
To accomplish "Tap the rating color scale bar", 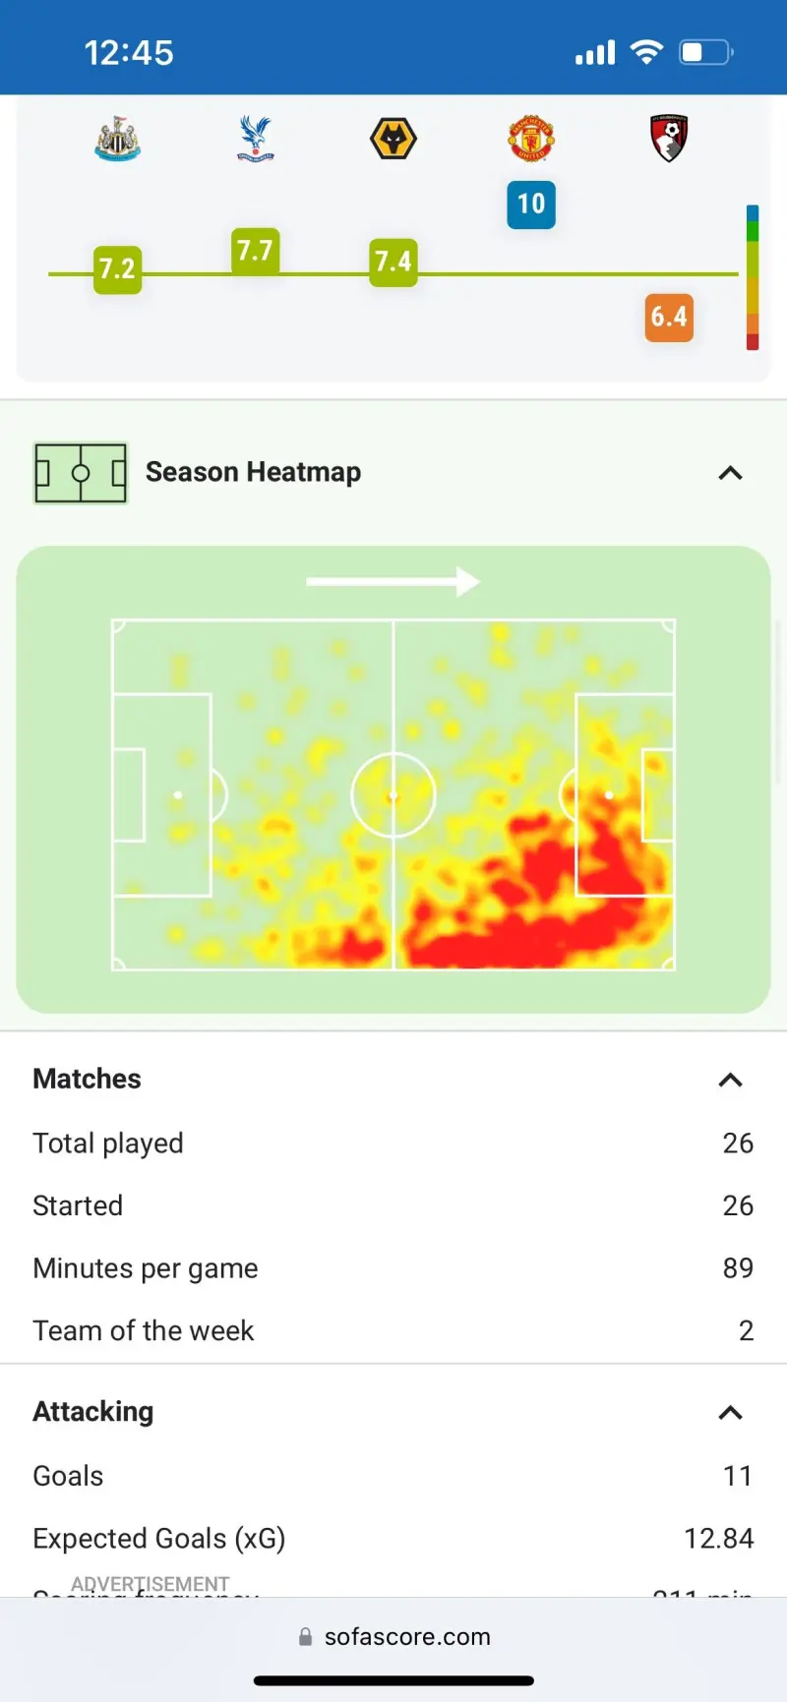I will [753, 277].
